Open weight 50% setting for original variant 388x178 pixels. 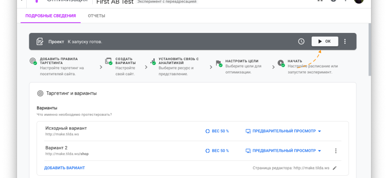coord(217,131)
